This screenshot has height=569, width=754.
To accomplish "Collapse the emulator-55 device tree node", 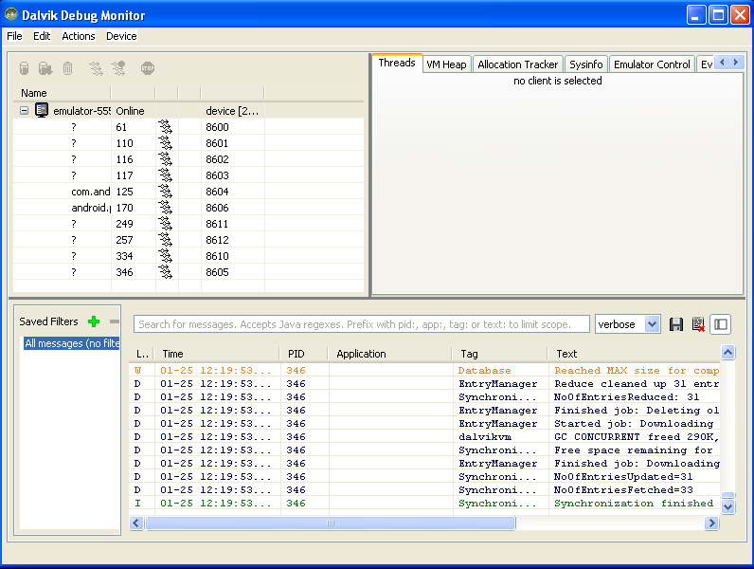I will [x=24, y=111].
